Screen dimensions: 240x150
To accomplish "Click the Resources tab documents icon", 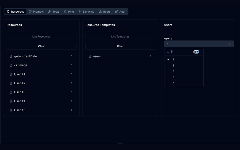I will [x=8, y=12].
